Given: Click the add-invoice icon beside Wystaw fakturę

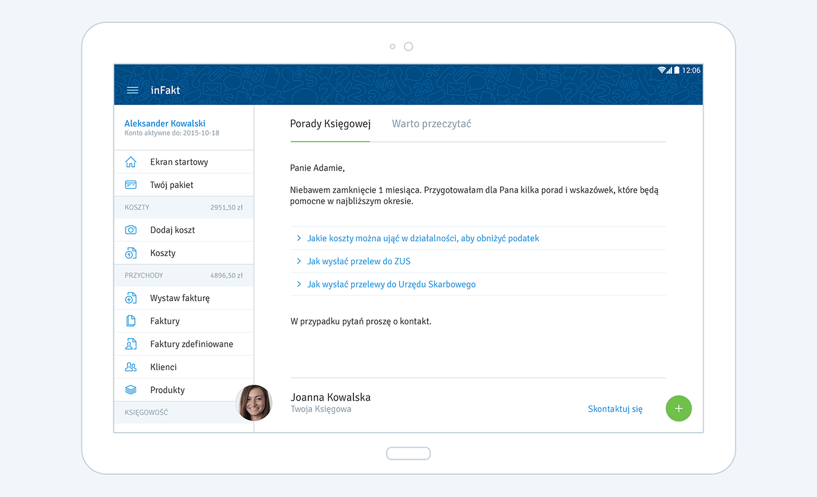Looking at the screenshot, I should pos(131,298).
